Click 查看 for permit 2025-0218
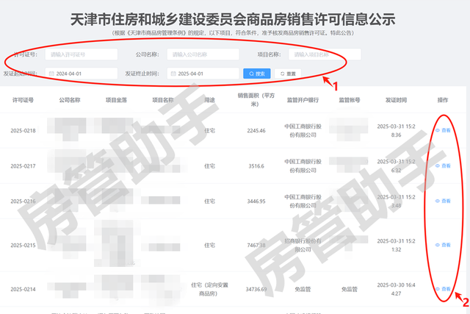Image resolution: width=470 pixels, height=314 pixels. [443, 130]
